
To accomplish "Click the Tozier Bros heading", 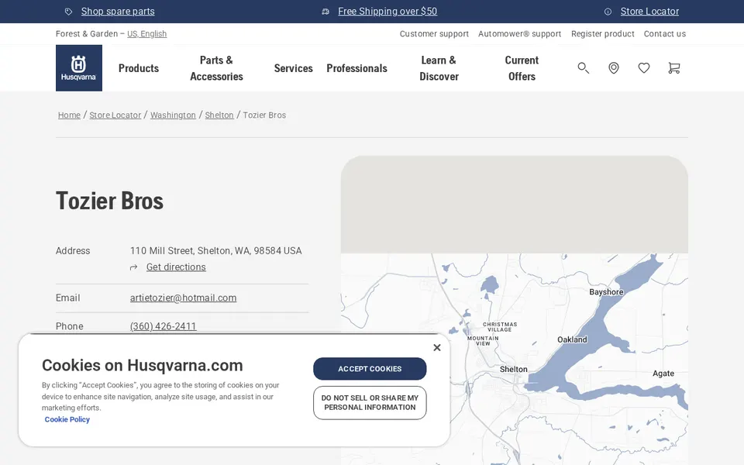I will [109, 201].
